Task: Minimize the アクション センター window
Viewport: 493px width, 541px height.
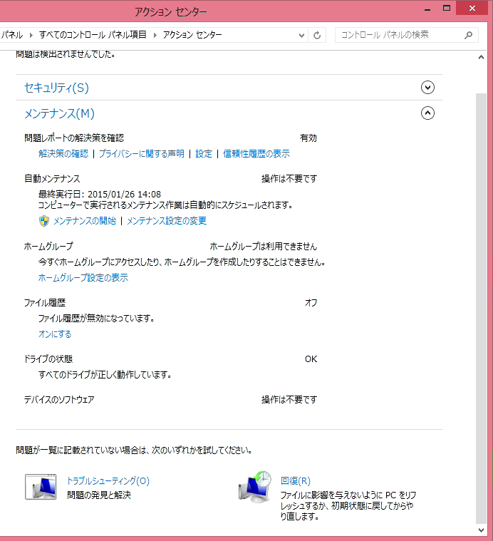Action: click(427, 9)
